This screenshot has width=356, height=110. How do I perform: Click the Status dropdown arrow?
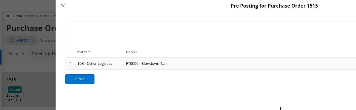coord(23,54)
